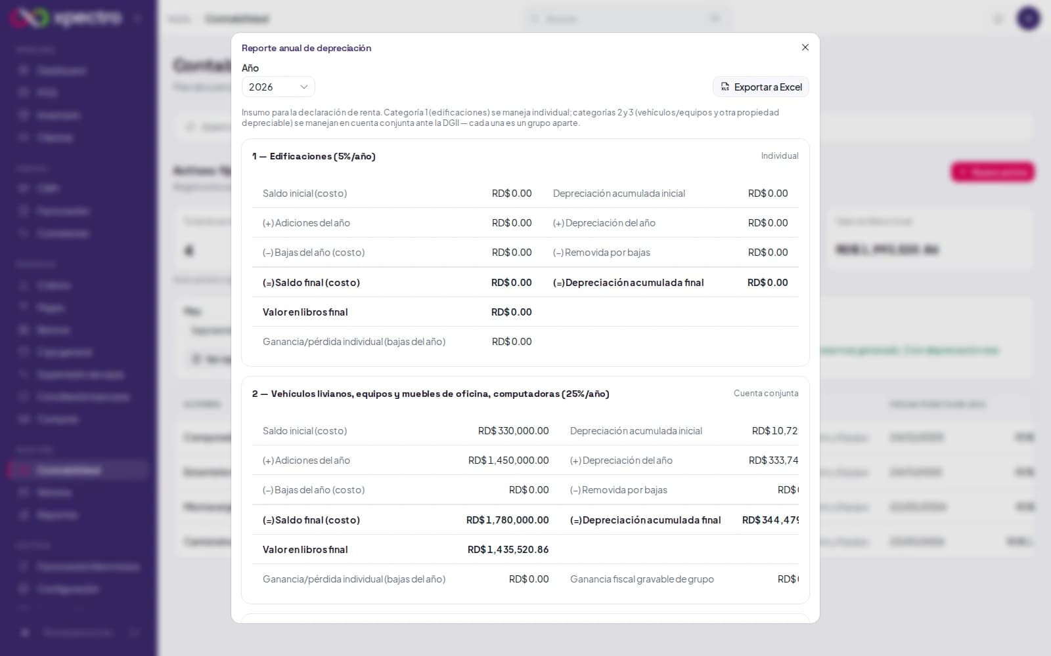Click '(–) Bajas del año (costo)' in the Vehículos section

pos(313,490)
